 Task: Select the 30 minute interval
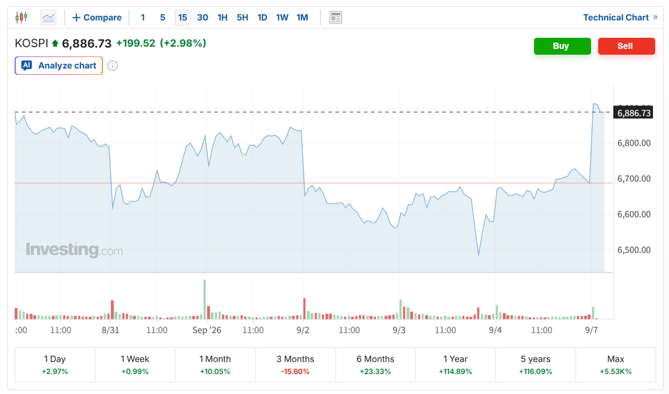pyautogui.click(x=203, y=17)
